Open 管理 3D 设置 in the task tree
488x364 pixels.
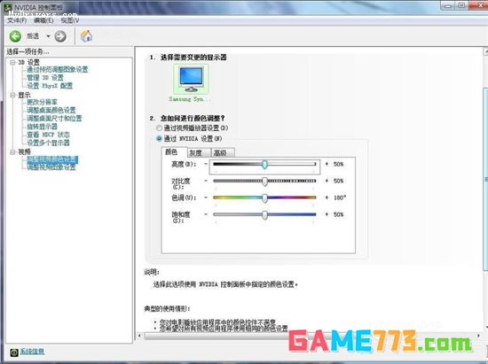(45, 78)
